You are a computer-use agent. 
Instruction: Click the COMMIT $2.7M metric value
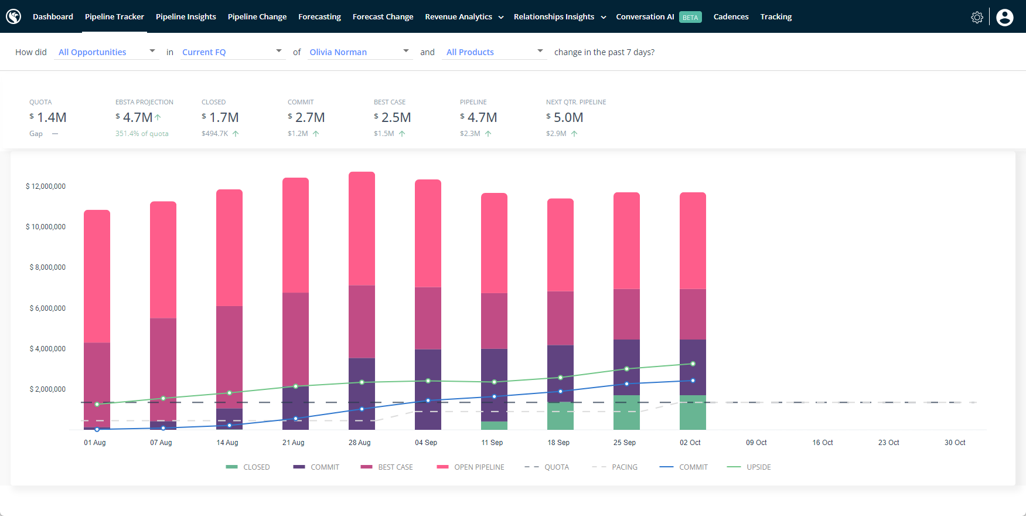306,117
